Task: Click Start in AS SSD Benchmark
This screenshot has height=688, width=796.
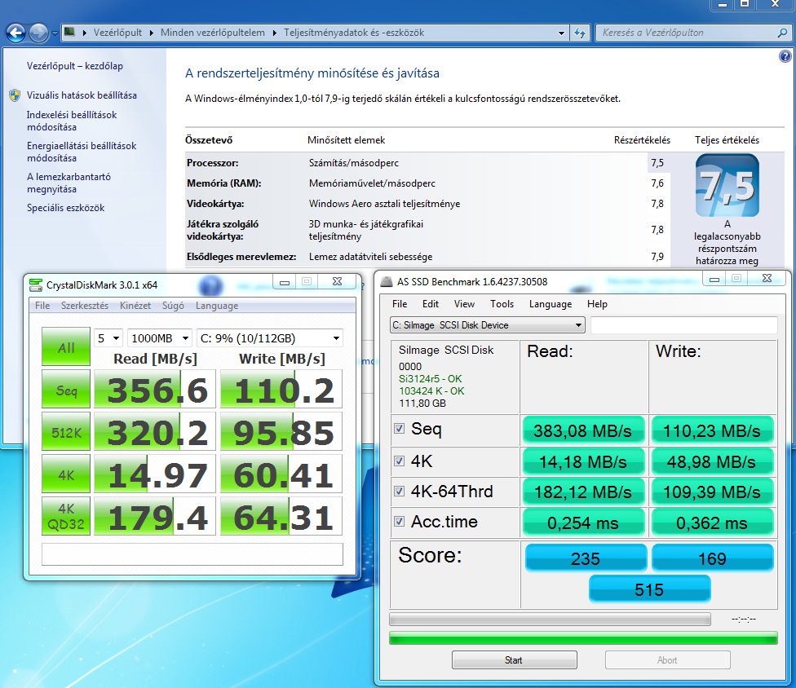Action: [x=515, y=660]
